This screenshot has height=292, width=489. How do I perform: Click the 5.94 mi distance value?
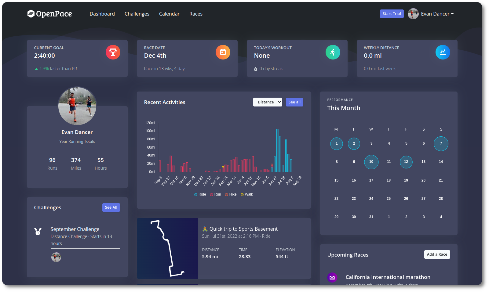pos(210,257)
